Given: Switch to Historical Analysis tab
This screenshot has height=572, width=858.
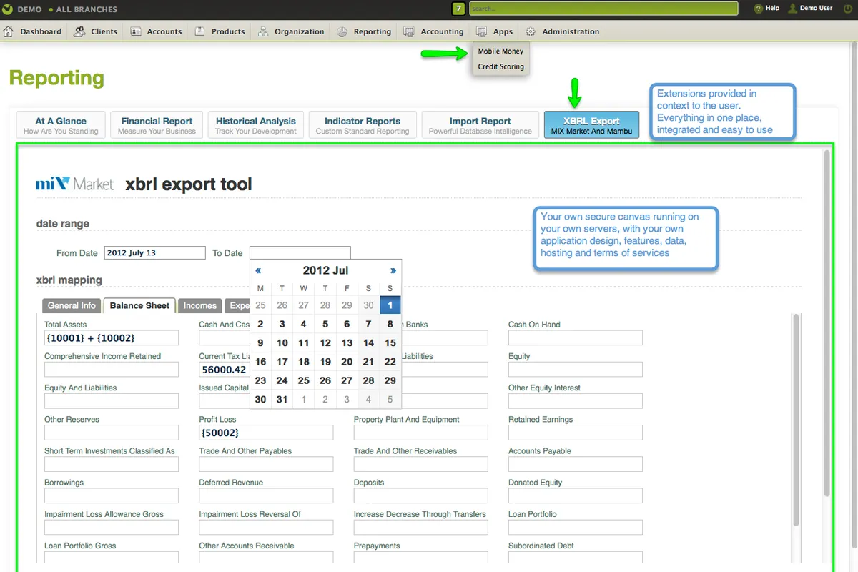Looking at the screenshot, I should pyautogui.click(x=256, y=124).
